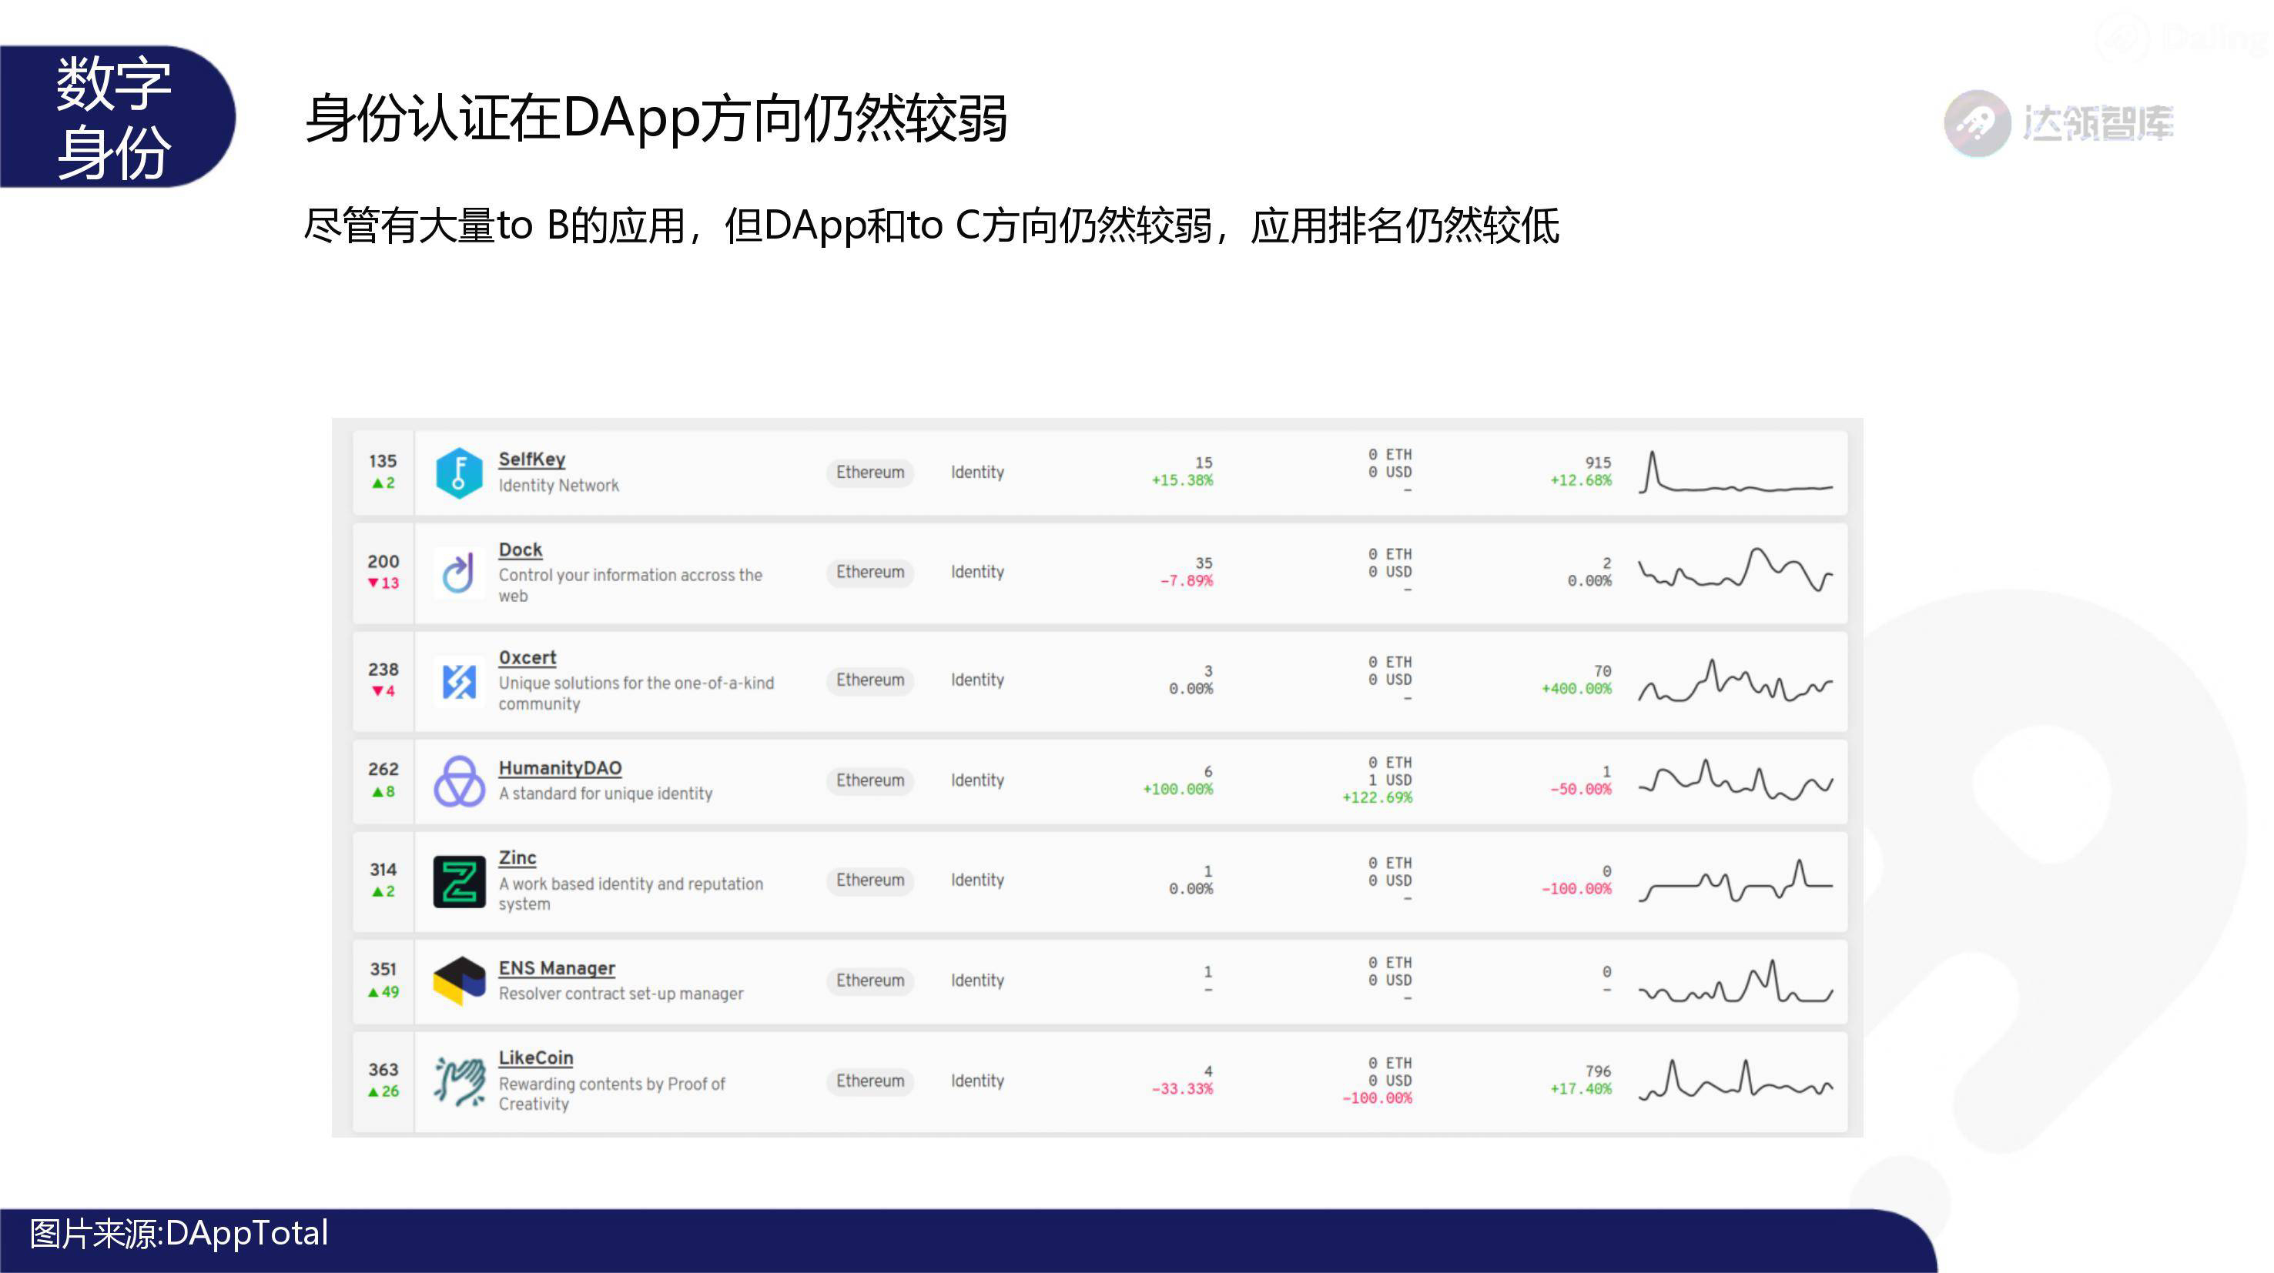Open the ENS Manager link
The image size is (2274, 1273).
pyautogui.click(x=556, y=969)
